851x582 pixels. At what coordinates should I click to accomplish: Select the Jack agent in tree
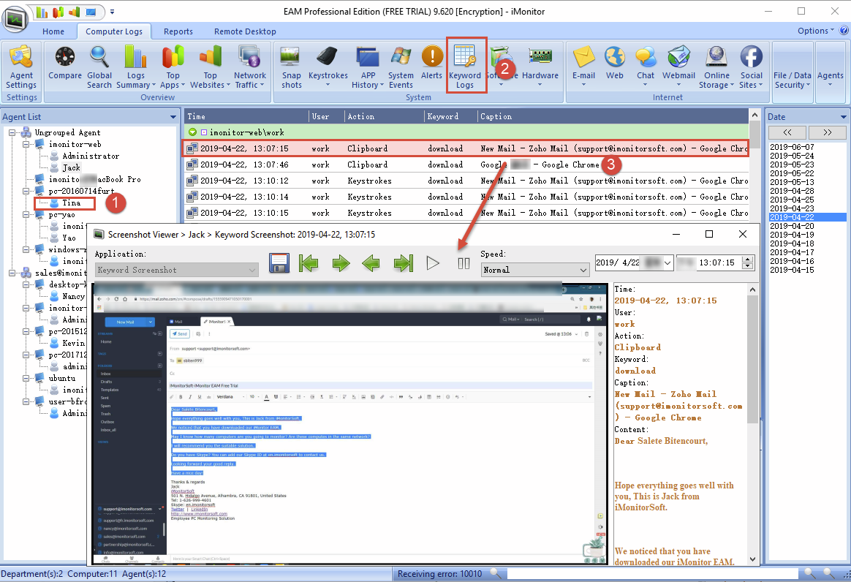[71, 167]
